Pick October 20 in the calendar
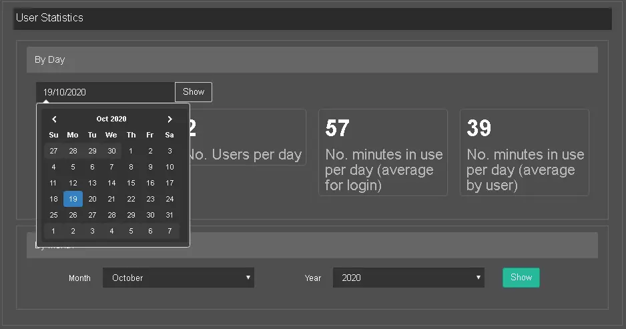The image size is (626, 329). pos(93,199)
